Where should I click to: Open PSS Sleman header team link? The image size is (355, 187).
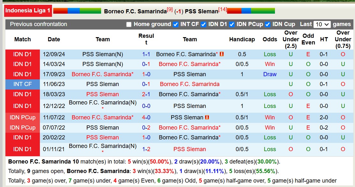click(x=202, y=11)
